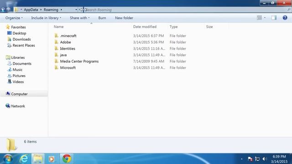Open Desktop in navigation pane
Image resolution: width=292 pixels, height=164 pixels.
(x=19, y=33)
